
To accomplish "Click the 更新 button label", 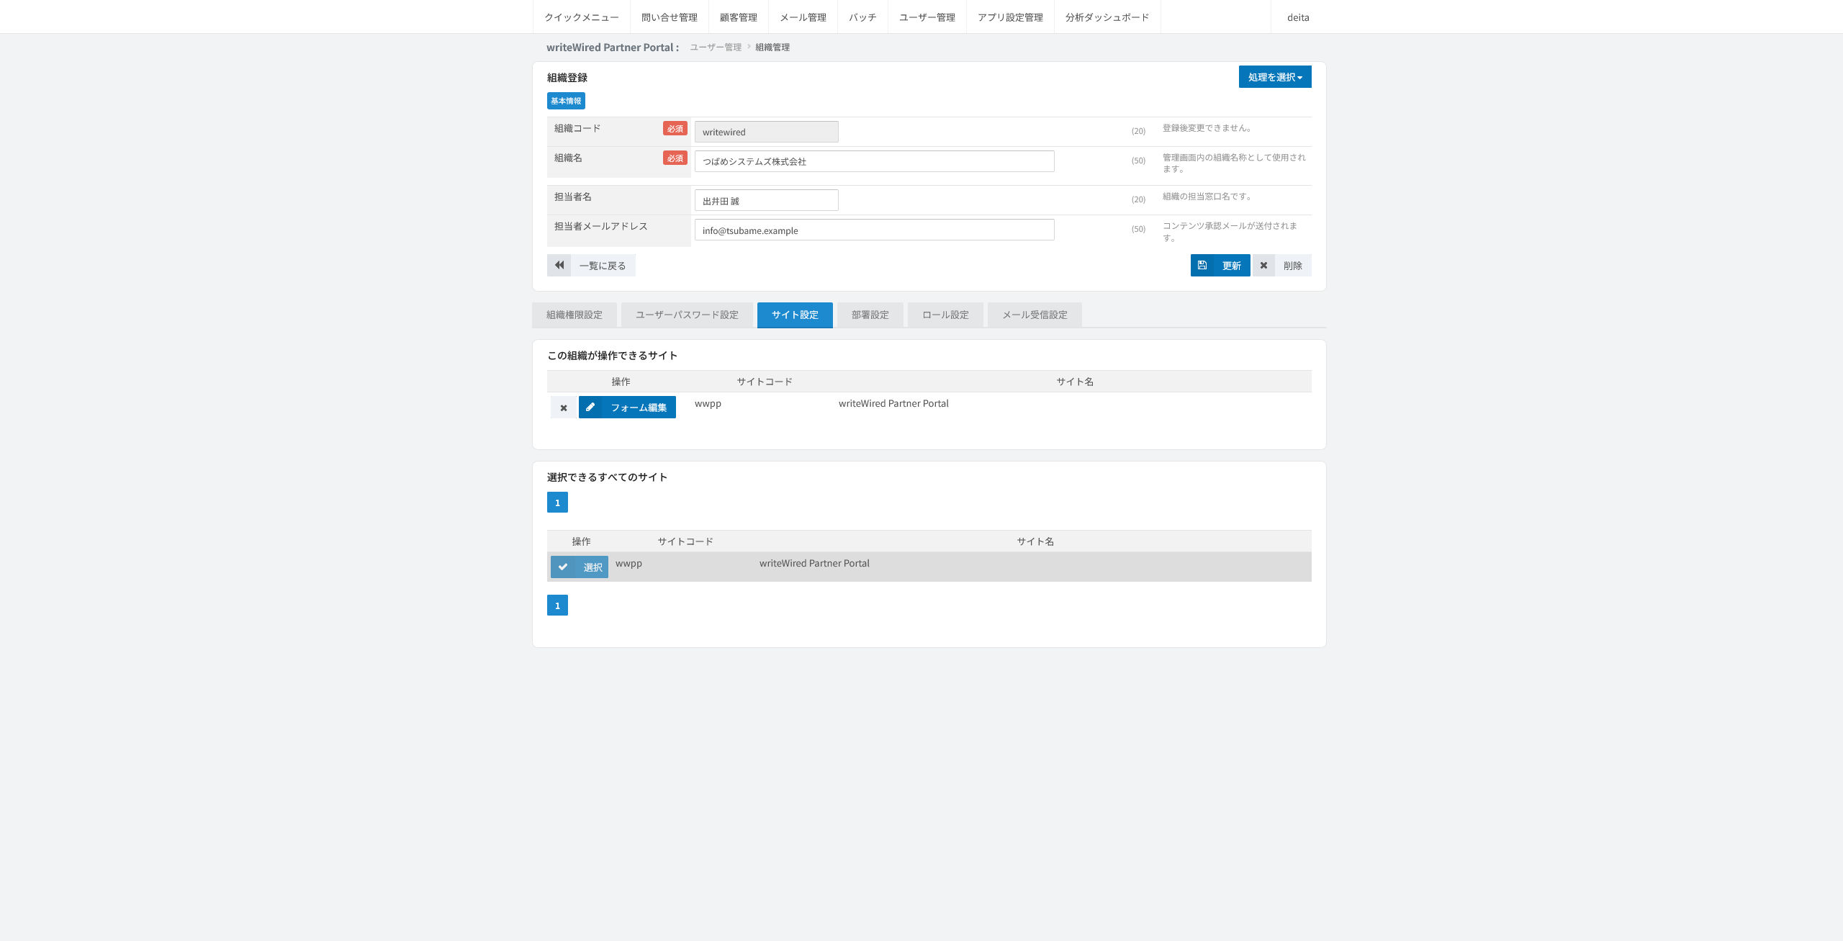I will point(1232,266).
